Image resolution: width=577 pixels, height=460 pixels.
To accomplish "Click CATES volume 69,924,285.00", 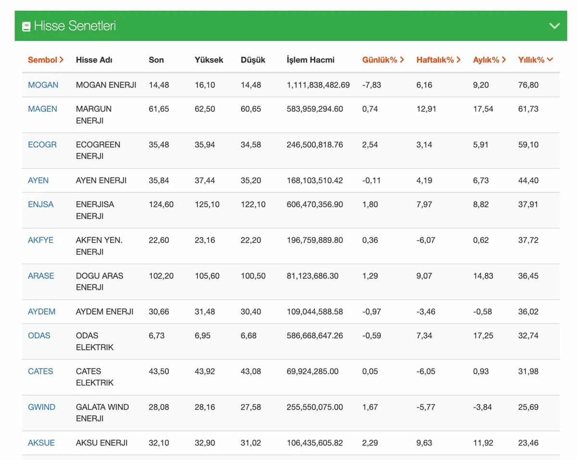I will click(313, 371).
